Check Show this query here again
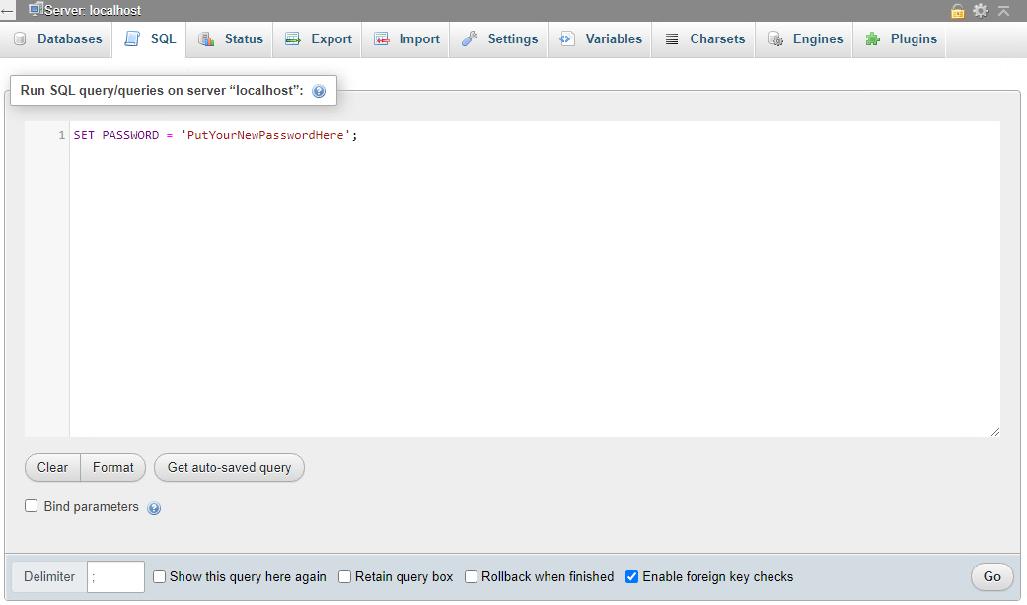Viewport: 1027px width, 605px height. 160,577
